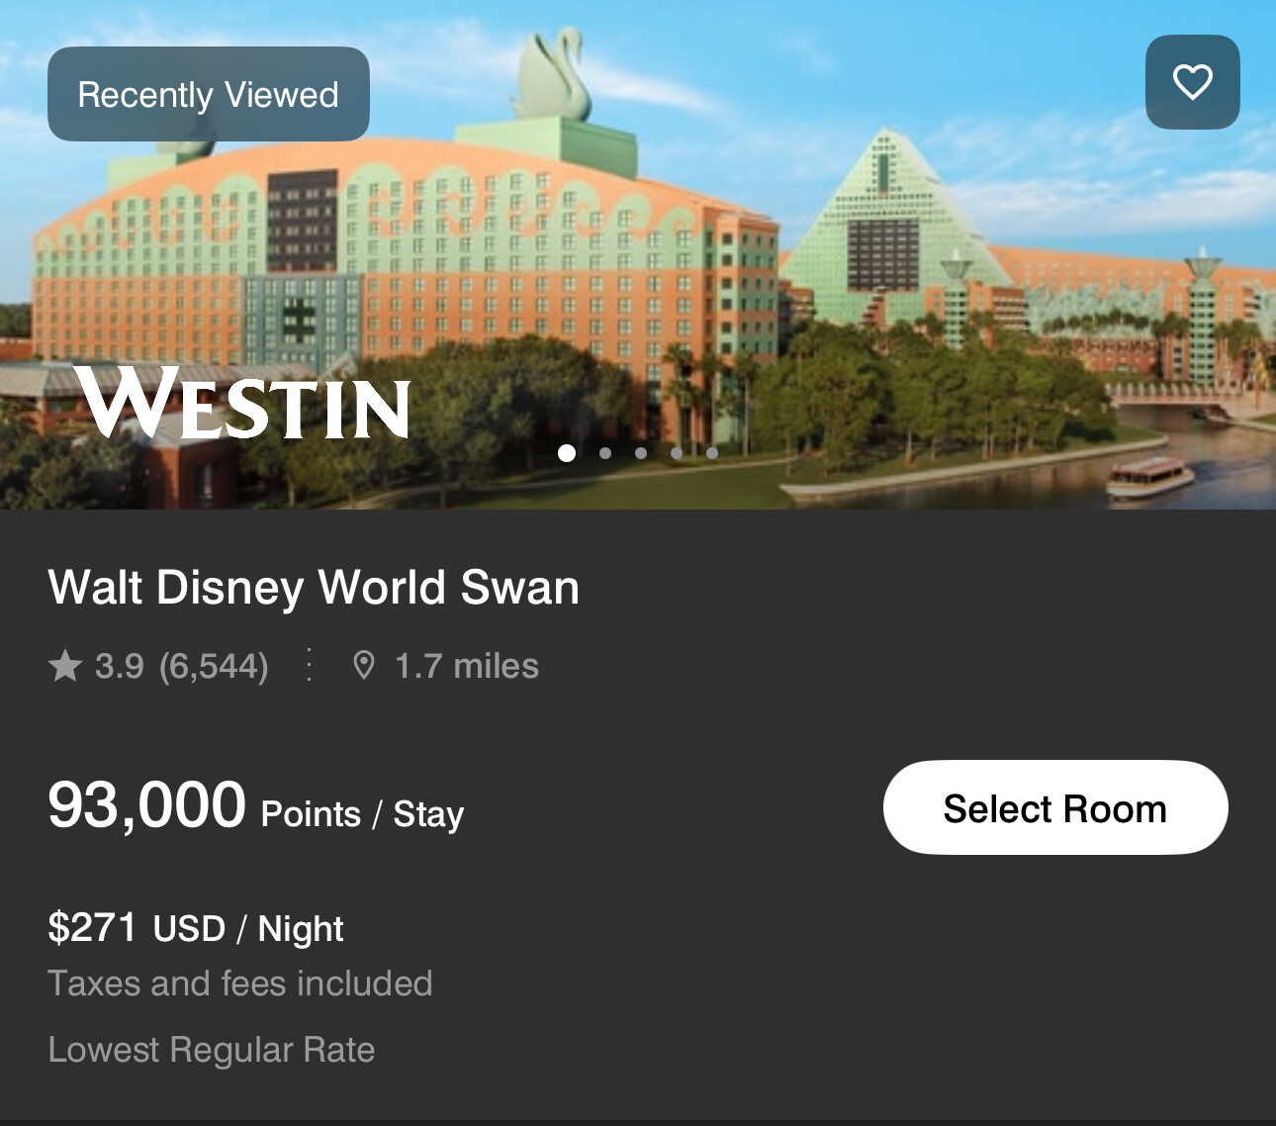This screenshot has width=1276, height=1126.
Task: Open the Walt Disney World Swan title
Action: [x=314, y=587]
